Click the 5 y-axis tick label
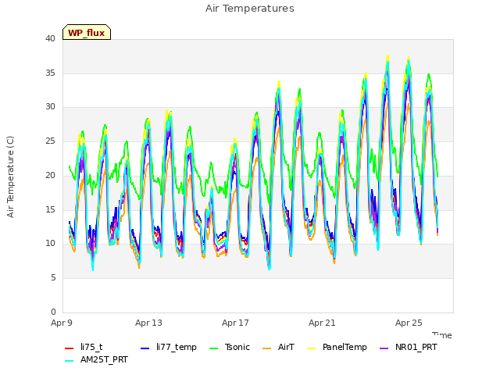Image resolution: width=500 pixels, height=375 pixels. coord(53,278)
